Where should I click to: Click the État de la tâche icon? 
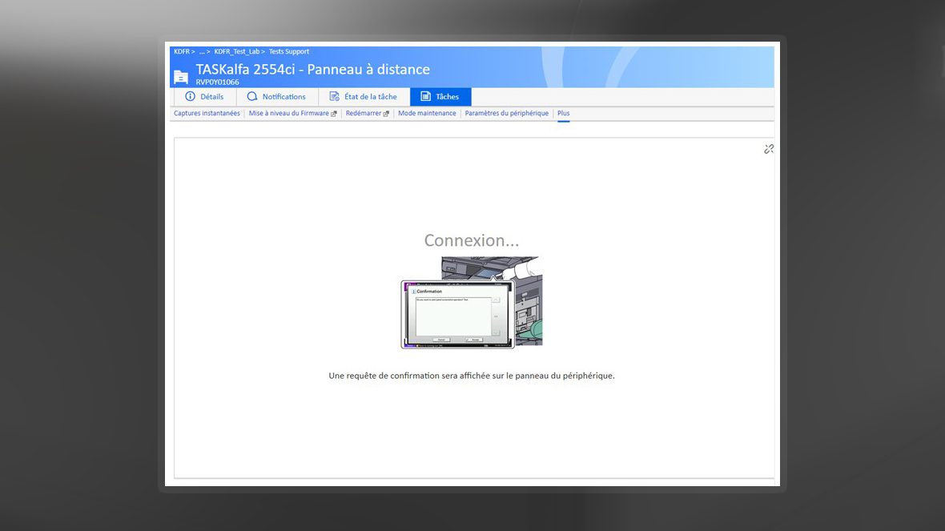click(x=335, y=97)
